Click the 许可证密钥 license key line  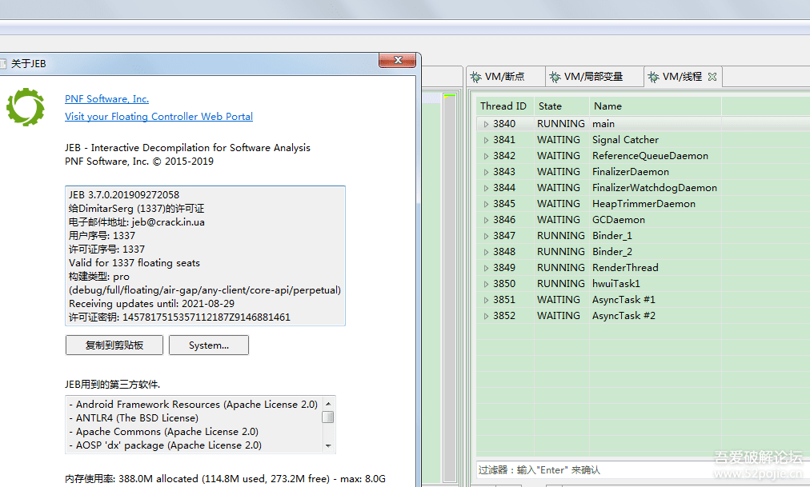tap(179, 317)
